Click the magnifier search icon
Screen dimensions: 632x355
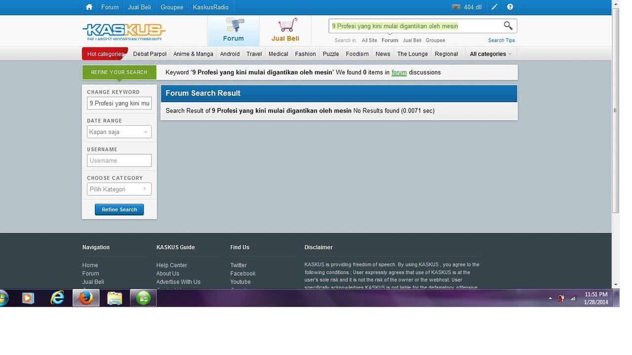click(x=508, y=26)
